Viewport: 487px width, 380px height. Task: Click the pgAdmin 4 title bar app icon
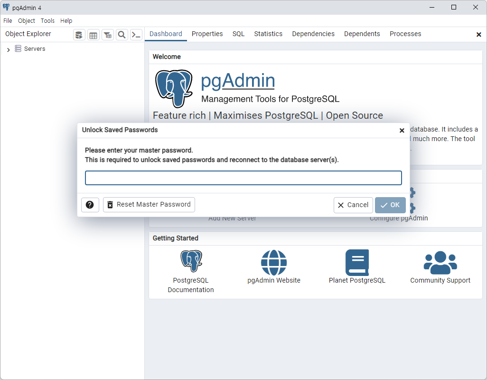coord(6,7)
